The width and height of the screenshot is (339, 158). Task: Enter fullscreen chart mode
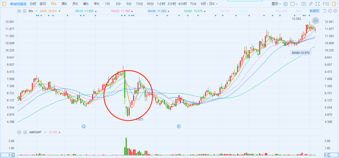(317, 4)
